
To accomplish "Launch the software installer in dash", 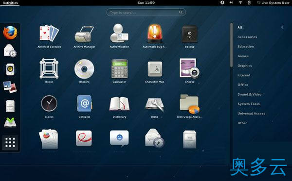I will [x=10, y=122].
